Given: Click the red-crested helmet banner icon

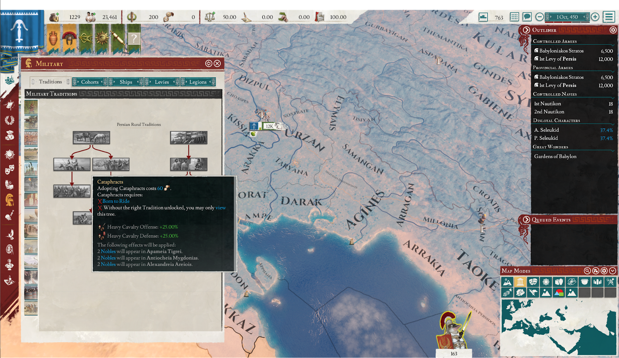Looking at the screenshot, I should click(70, 38).
